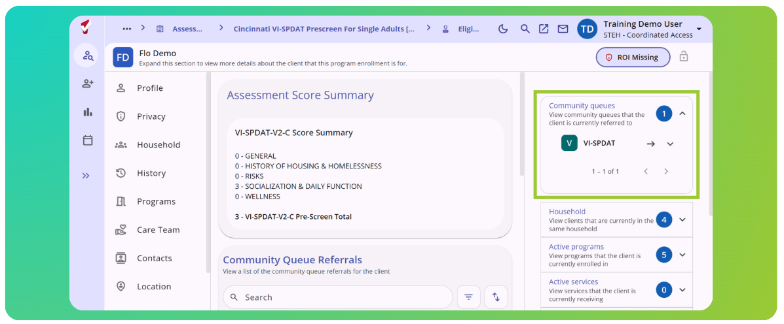Open reports bar chart sidebar icon
Image resolution: width=784 pixels, height=324 pixels.
(88, 112)
